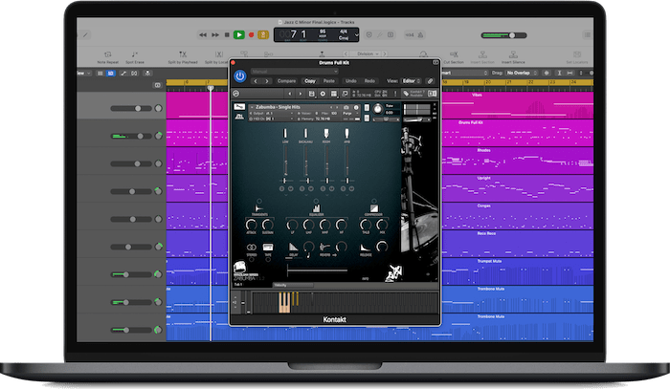Toggle the Kontakt plugin power button
The width and height of the screenshot is (670, 389).
(x=239, y=76)
